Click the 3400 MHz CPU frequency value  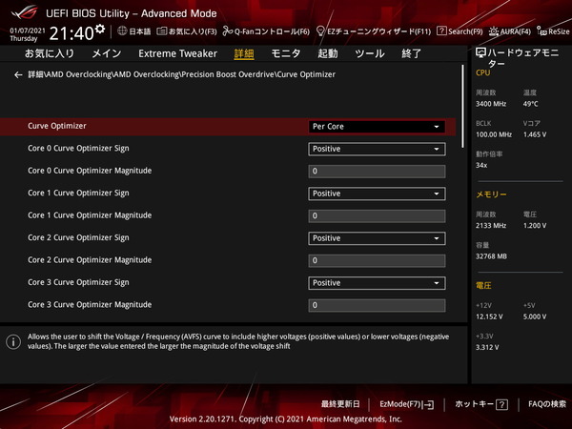coord(491,104)
